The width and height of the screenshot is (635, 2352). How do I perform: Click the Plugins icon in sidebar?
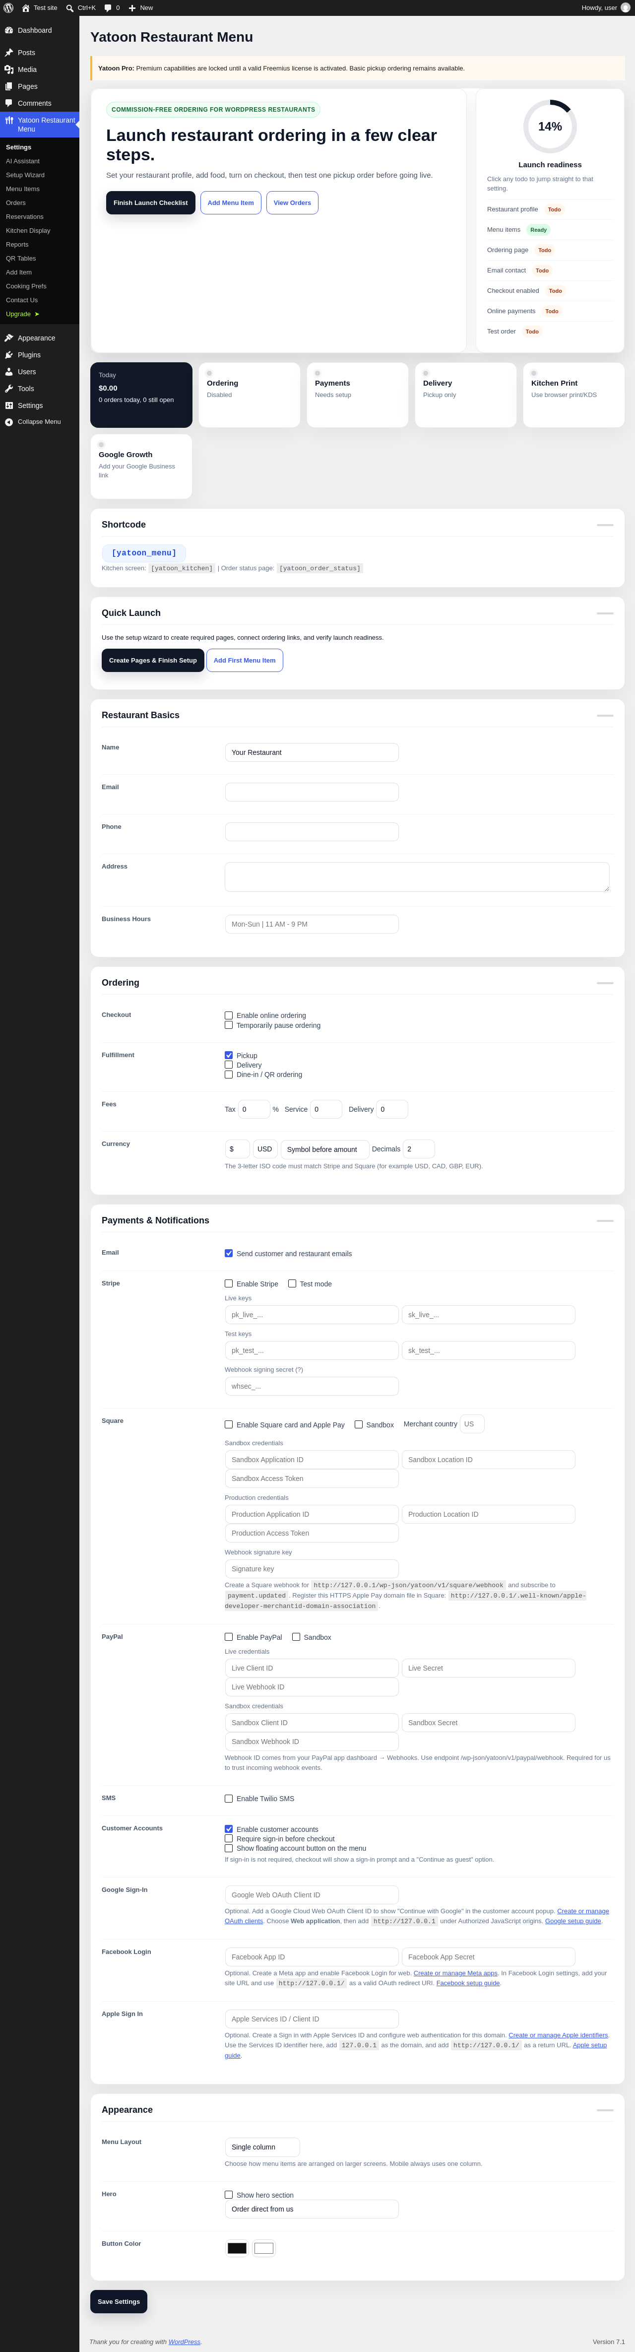(x=9, y=355)
